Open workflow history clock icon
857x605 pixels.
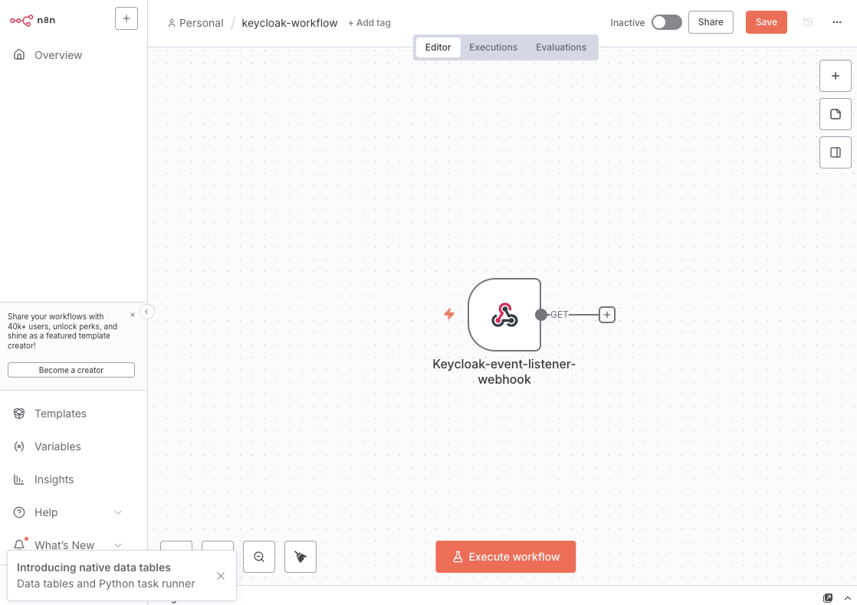(x=808, y=22)
